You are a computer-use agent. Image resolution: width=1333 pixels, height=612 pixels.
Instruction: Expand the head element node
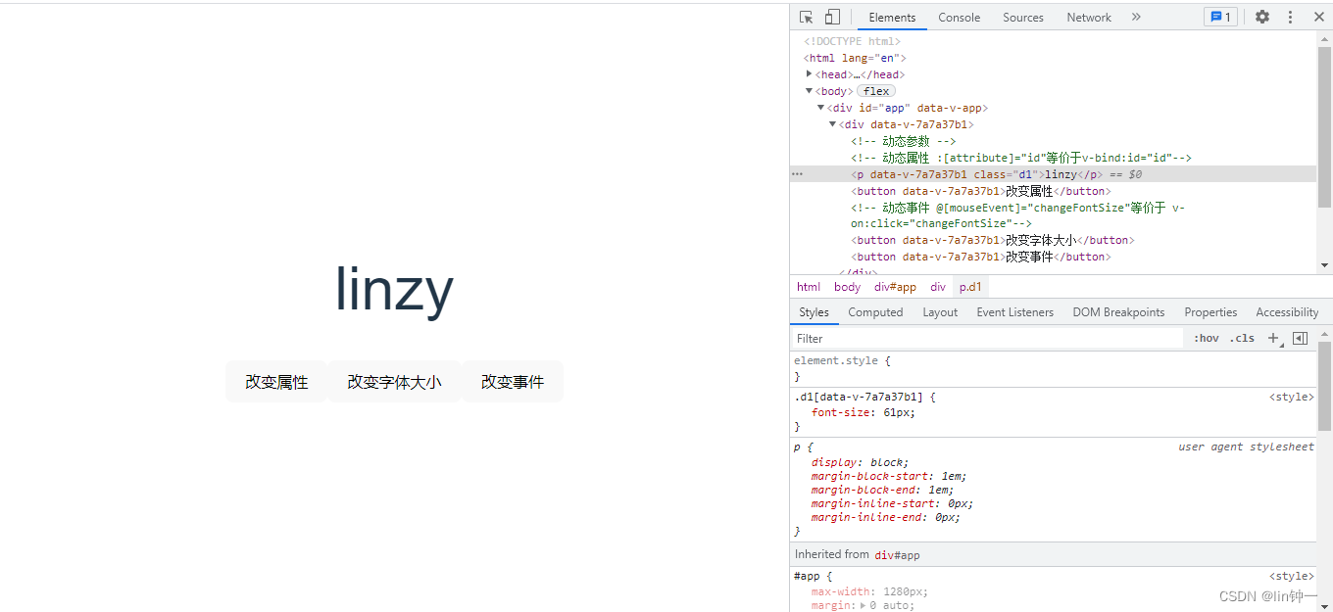point(810,74)
